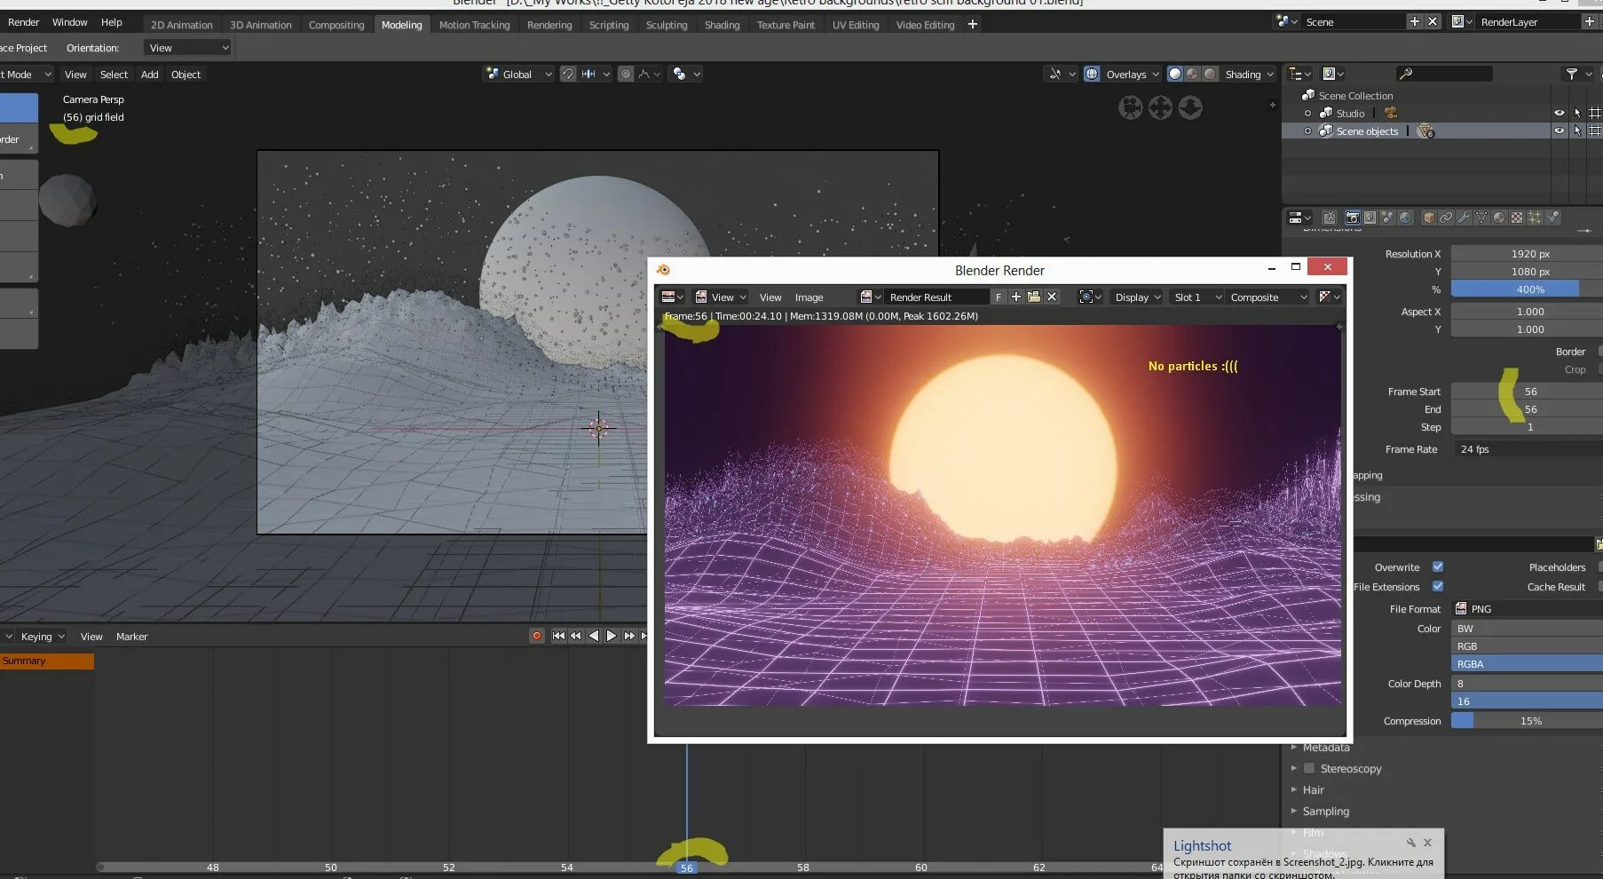Toggle camera view gizmo in viewport
Screen dimensions: 1603x879
tap(1130, 108)
